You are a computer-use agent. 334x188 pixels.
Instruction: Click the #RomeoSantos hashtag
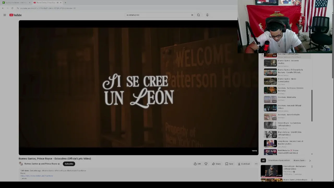pos(48,171)
